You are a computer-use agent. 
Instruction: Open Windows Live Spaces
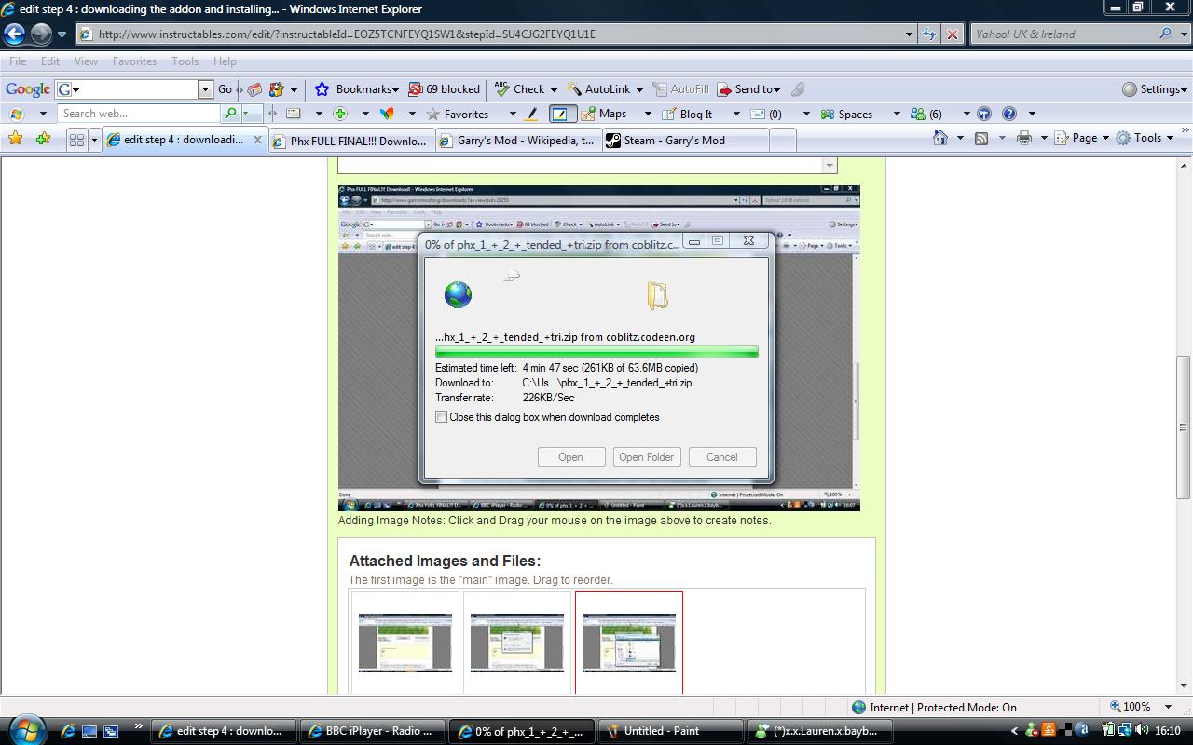846,114
